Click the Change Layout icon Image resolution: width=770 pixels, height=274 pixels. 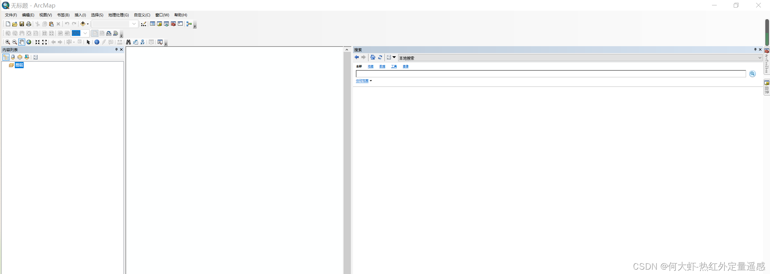[109, 33]
